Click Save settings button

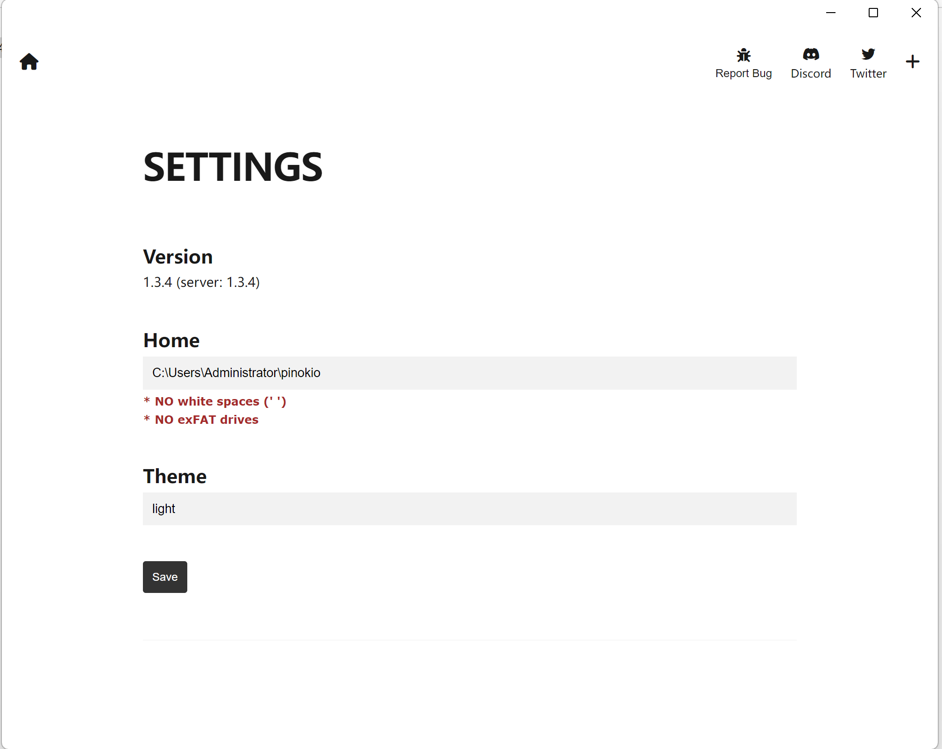pos(164,577)
